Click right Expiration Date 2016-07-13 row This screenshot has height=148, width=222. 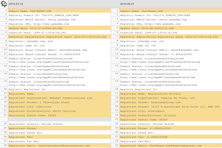[171, 37]
